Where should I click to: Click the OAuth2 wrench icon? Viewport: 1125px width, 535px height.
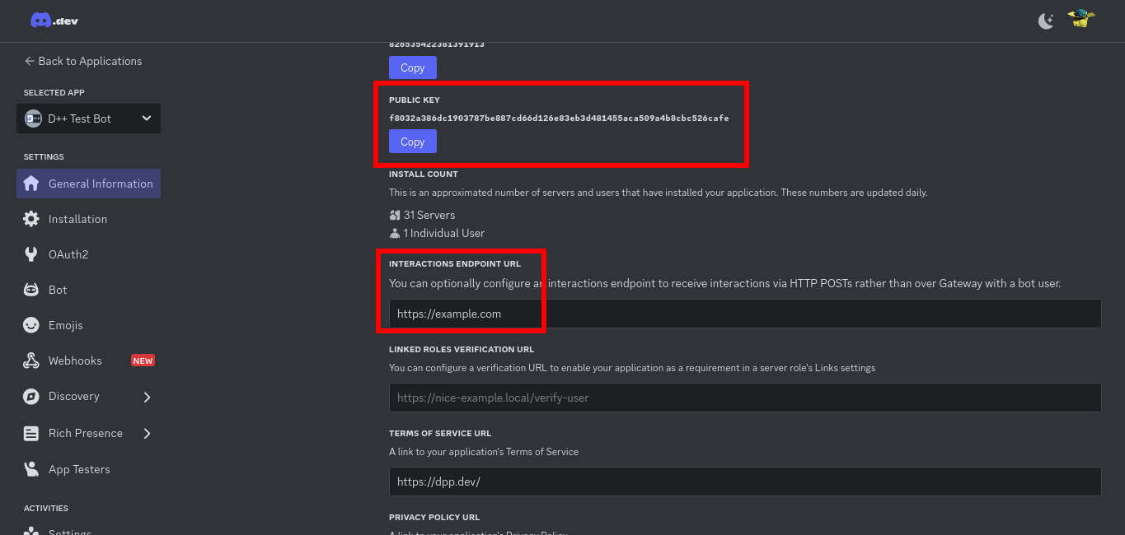[31, 254]
